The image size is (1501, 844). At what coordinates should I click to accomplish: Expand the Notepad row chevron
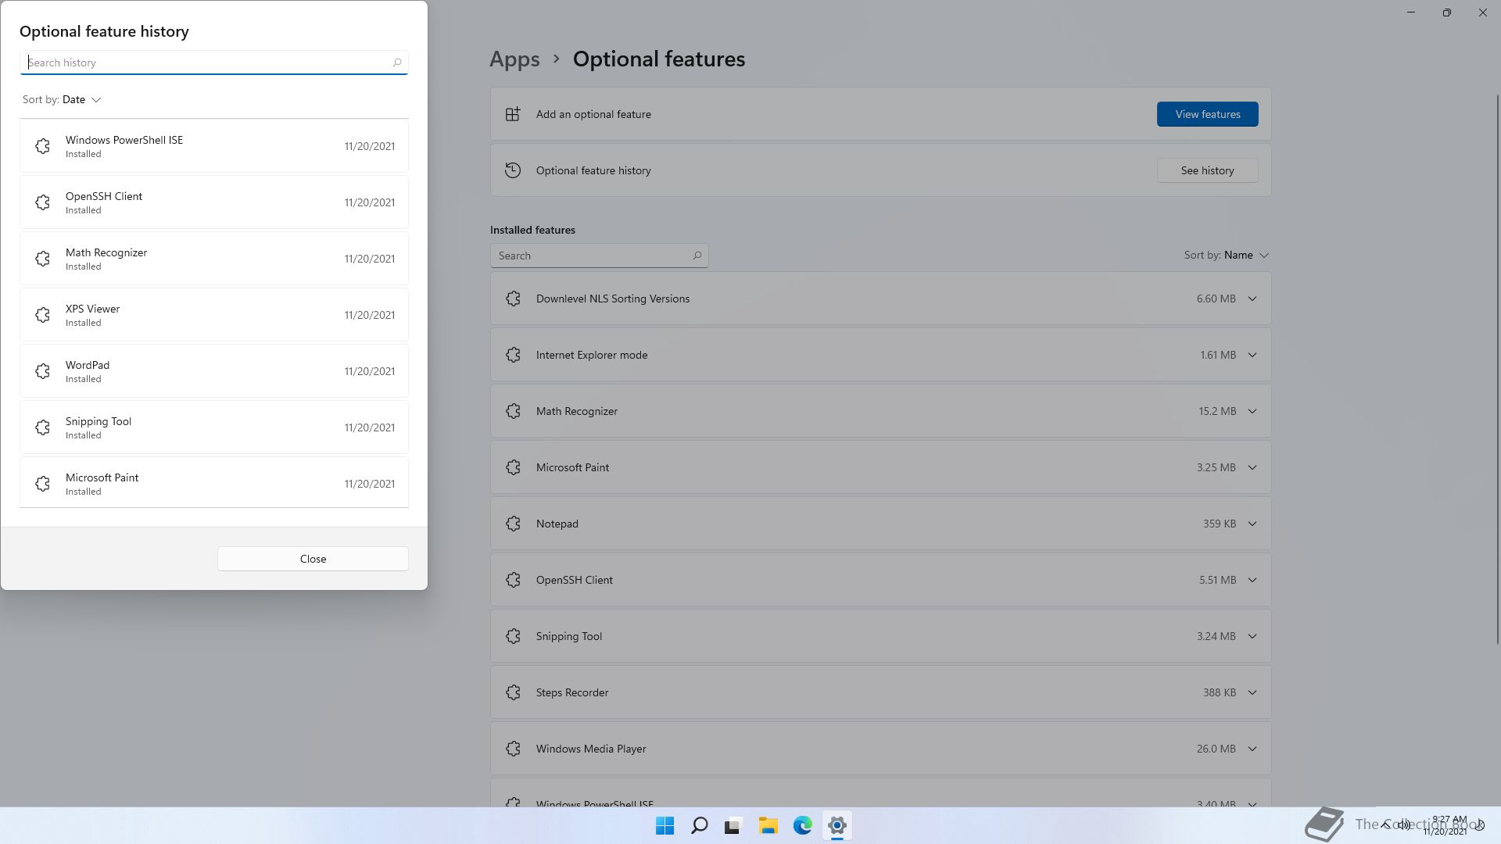tap(1252, 524)
